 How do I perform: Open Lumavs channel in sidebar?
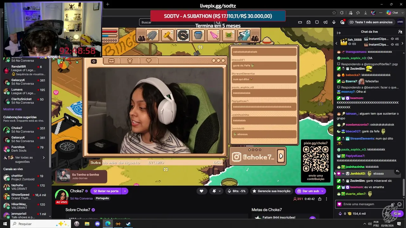coord(25,91)
